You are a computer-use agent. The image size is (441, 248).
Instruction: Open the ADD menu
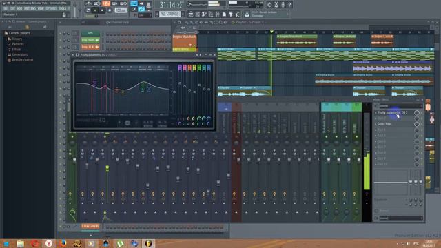coord(20,8)
